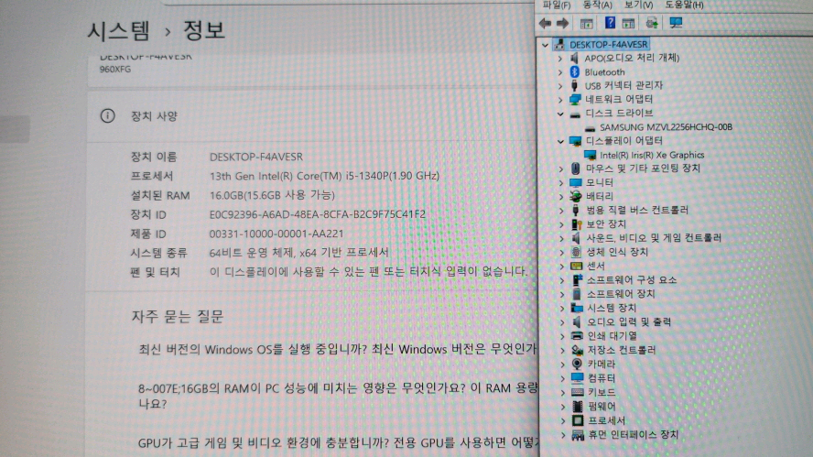Click the USB 커넥터 관리자 icon
This screenshot has width=813, height=457.
[574, 85]
